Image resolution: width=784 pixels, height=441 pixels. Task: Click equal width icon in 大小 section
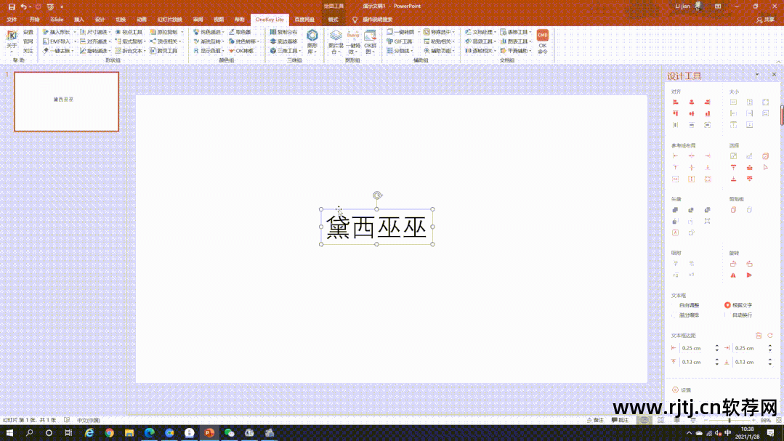pos(733,102)
